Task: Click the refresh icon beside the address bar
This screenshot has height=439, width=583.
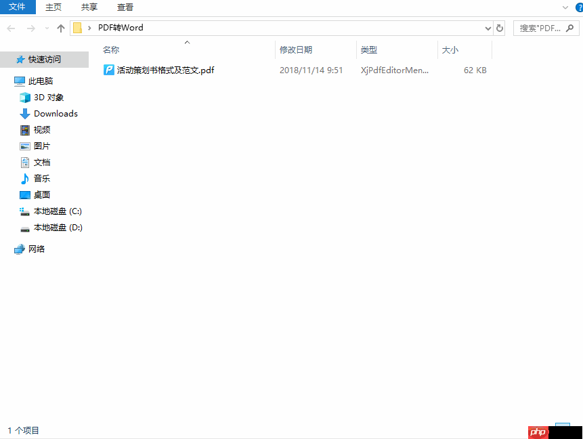Action: click(499, 28)
